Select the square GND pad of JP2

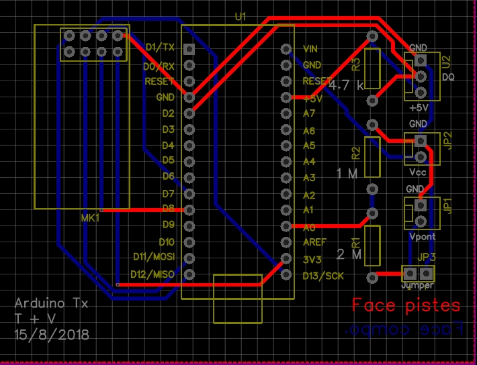click(x=421, y=141)
